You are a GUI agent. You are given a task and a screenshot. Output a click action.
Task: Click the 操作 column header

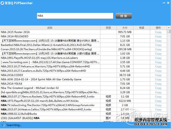pos(158,28)
